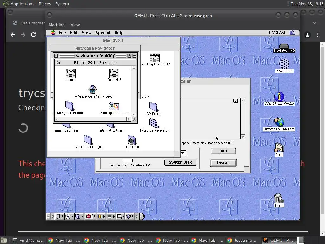Select the Utilities folder icon
The height and width of the screenshot is (244, 325).
[x=132, y=140]
